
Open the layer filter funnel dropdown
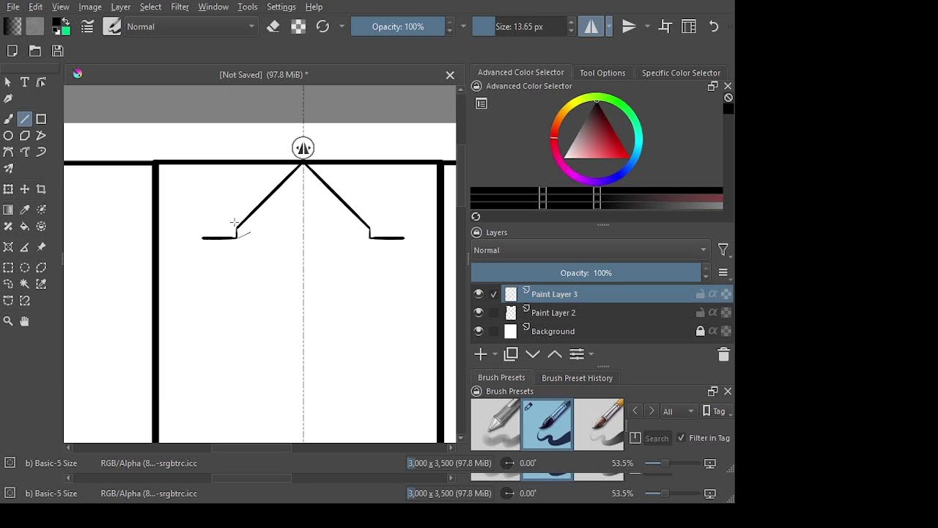[x=724, y=250]
